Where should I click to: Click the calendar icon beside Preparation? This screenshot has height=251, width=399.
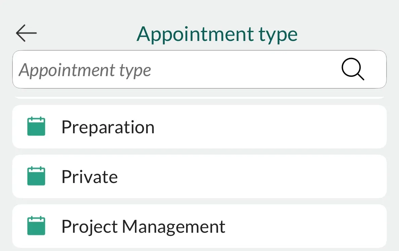click(36, 127)
